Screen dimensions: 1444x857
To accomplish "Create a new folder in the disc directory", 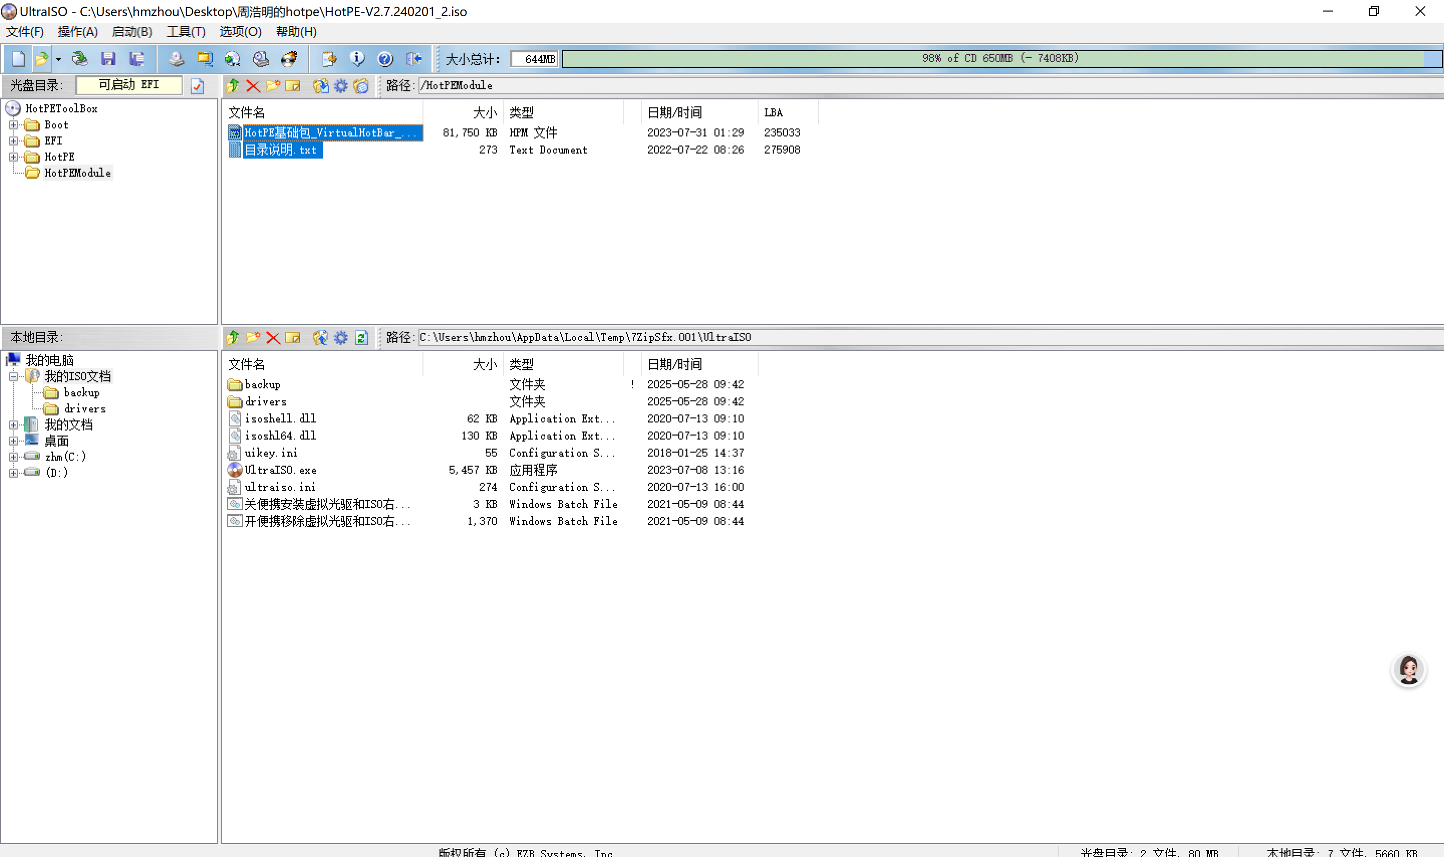I will tap(273, 86).
